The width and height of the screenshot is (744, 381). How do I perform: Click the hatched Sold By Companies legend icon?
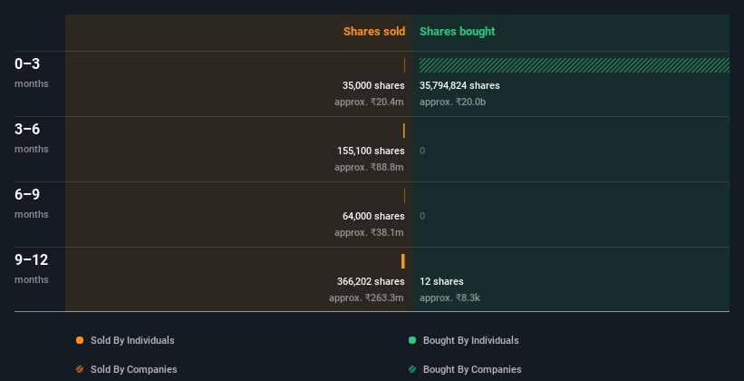click(x=80, y=369)
